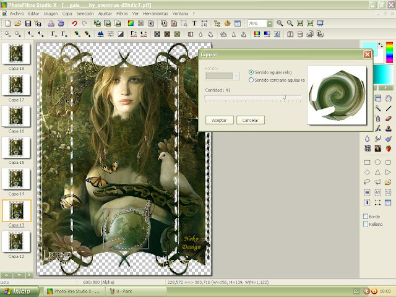396x297 pixels.
Task: Click the Cantidad slider handle
Action: [x=285, y=97]
